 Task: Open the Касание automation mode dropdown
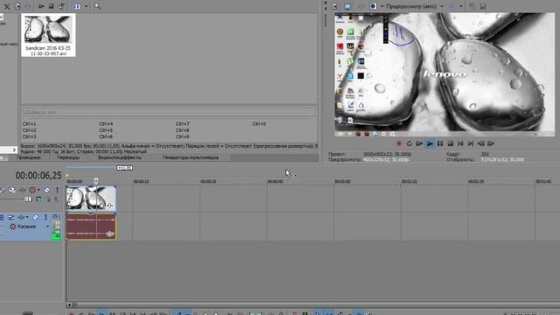tap(47, 227)
